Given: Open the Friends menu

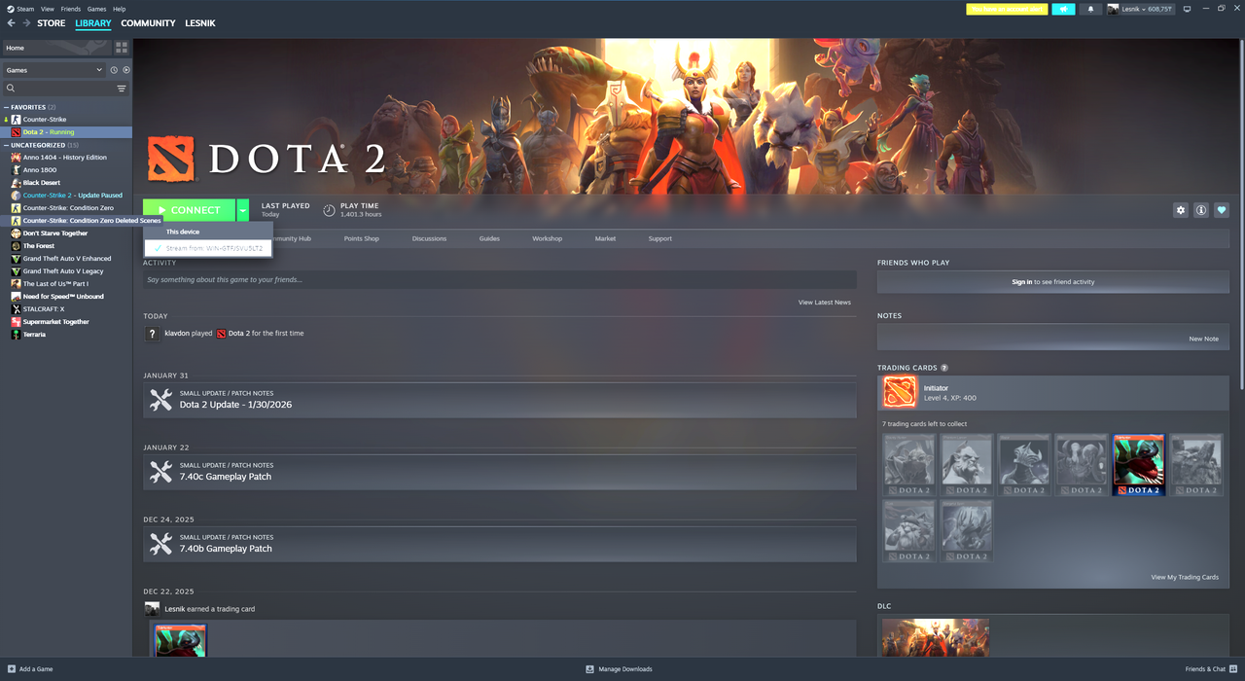Looking at the screenshot, I should click(x=71, y=9).
